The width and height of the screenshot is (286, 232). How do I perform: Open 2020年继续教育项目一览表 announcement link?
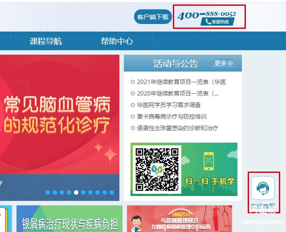pos(178,93)
